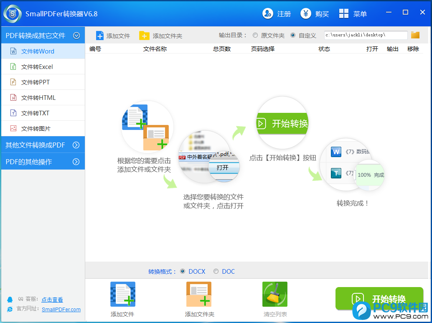Click the 编号 column header
Viewport: 432px width, 323px height.
(95, 49)
